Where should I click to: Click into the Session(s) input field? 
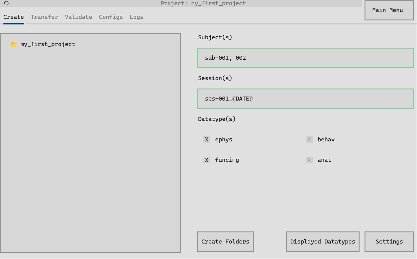(306, 99)
